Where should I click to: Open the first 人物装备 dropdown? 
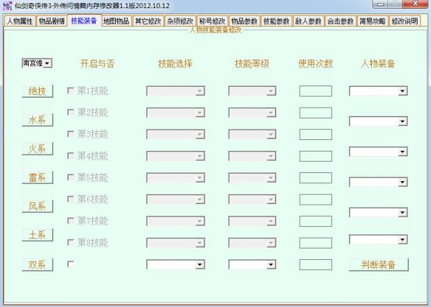pyautogui.click(x=378, y=91)
